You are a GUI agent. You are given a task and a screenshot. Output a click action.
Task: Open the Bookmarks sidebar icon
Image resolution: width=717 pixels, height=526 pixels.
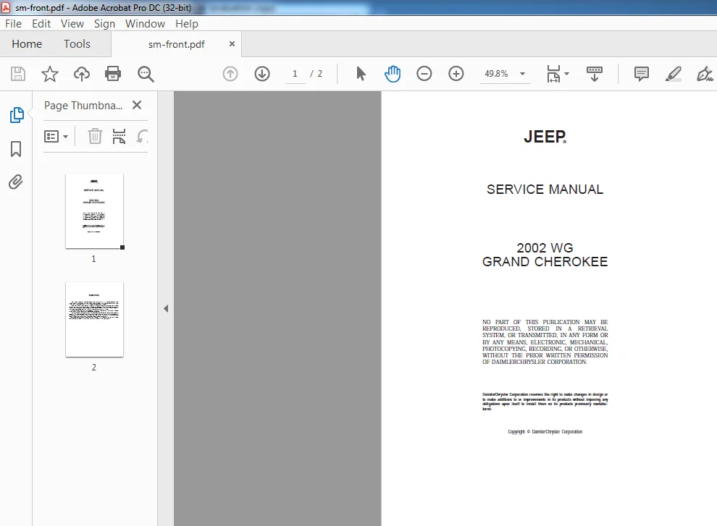[16, 149]
